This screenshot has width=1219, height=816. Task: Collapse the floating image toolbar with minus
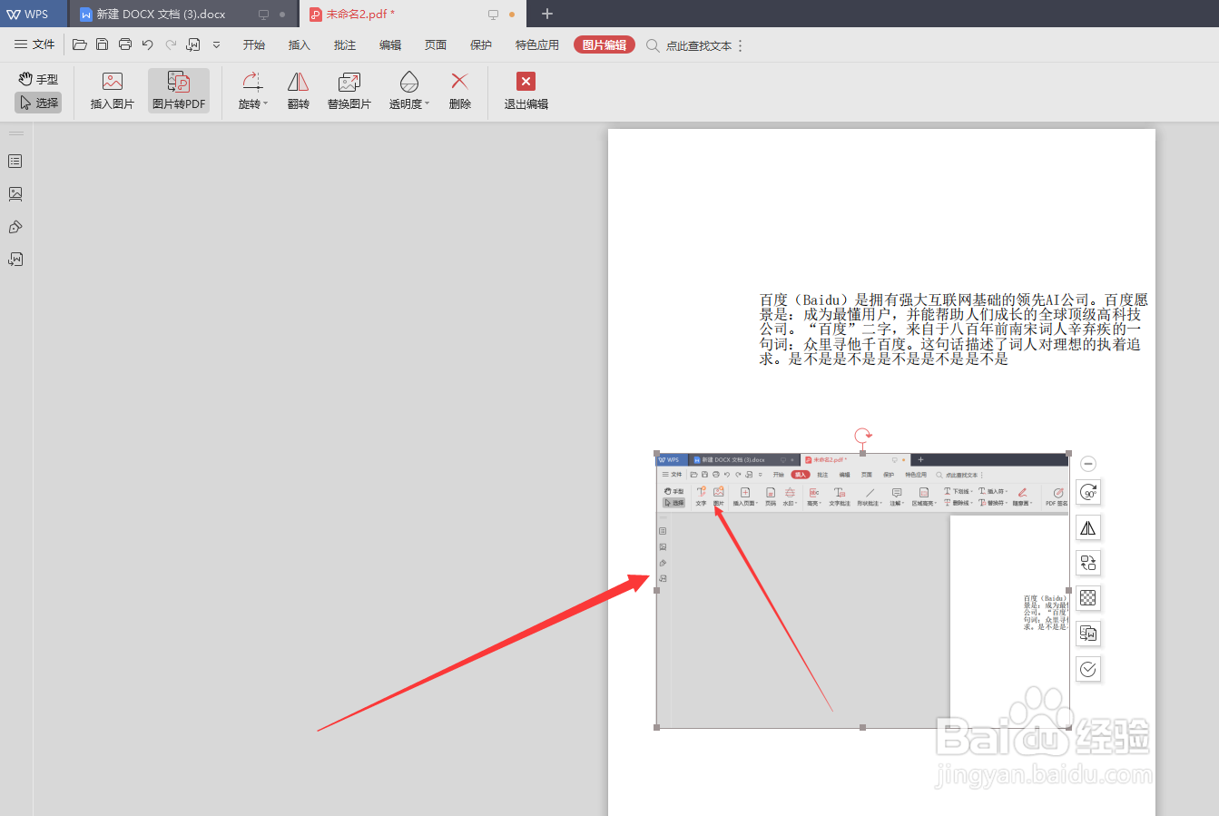1088,464
